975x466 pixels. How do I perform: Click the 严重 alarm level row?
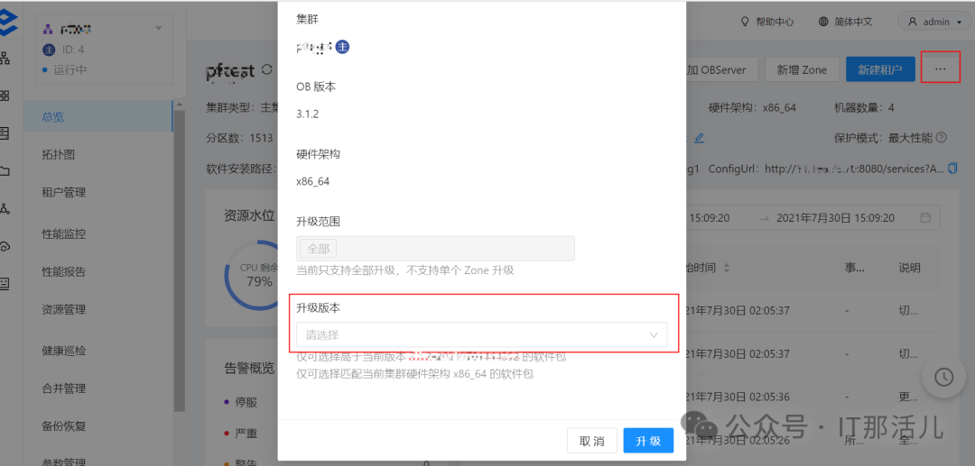coord(241,434)
